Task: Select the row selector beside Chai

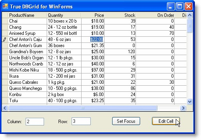Action: (5, 21)
